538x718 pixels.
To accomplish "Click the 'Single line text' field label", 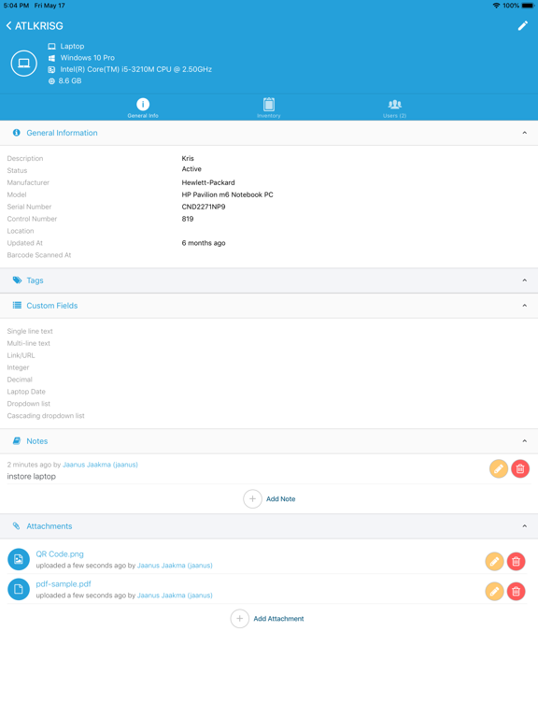I will coord(30,331).
